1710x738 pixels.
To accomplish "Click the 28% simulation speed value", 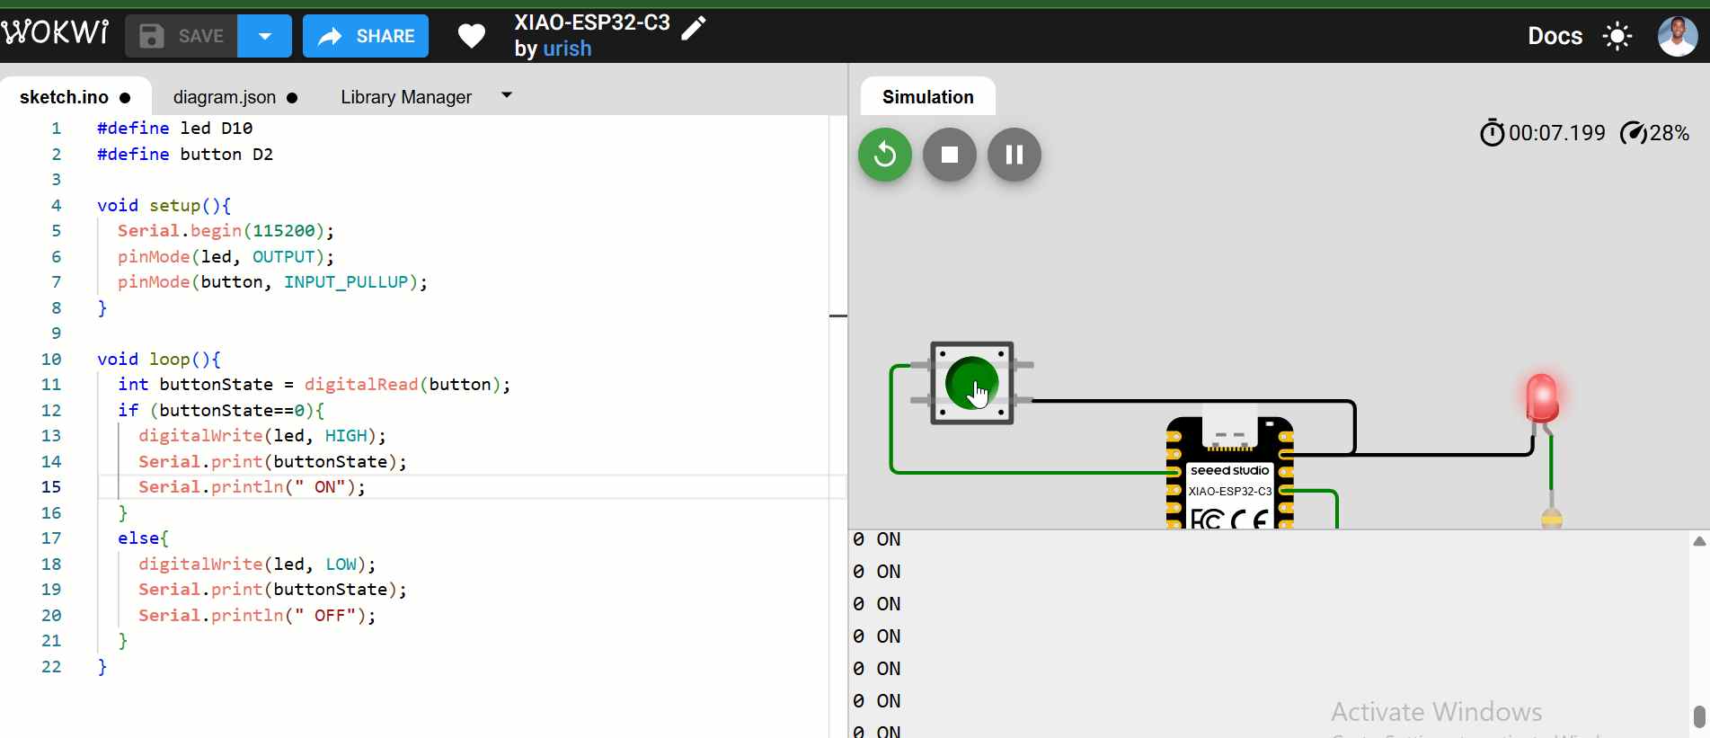I will pyautogui.click(x=1670, y=133).
